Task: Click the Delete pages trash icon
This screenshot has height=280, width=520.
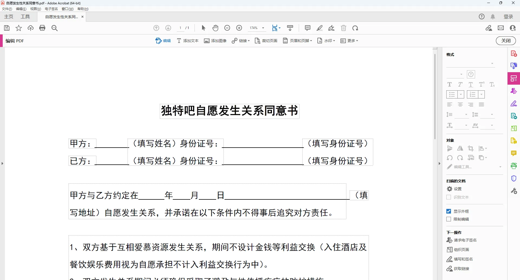Action: coord(343,28)
